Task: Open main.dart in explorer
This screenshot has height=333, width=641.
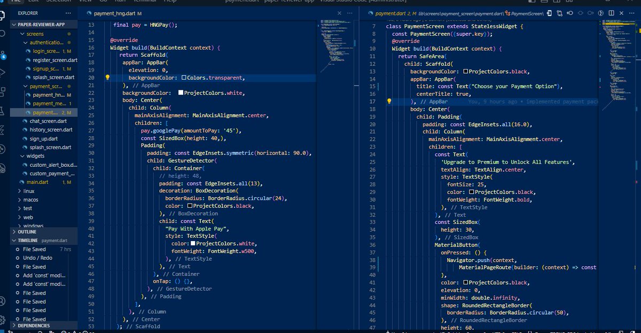Action: (x=44, y=182)
